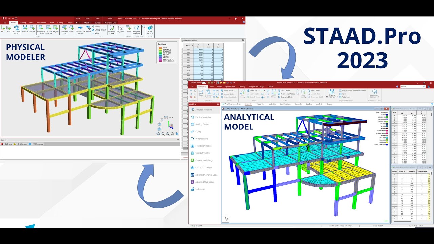
Task: Click the Segment tool
Action: point(120,29)
